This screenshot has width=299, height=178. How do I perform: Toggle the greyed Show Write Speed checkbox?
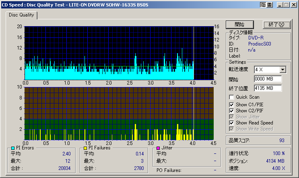tap(231, 129)
